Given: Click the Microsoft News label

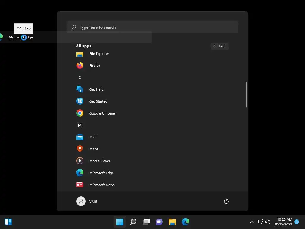Looking at the screenshot, I should click(x=102, y=185).
